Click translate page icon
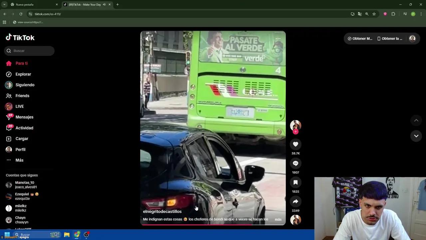The height and width of the screenshot is (240, 426). pyautogui.click(x=360, y=14)
